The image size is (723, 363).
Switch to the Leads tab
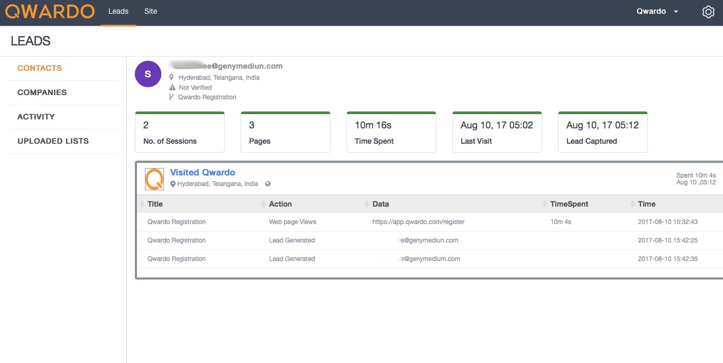tap(118, 11)
